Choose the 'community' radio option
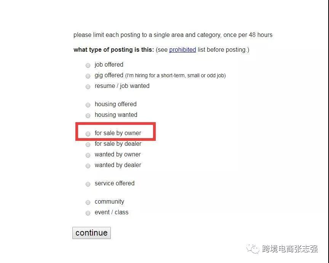Screen dimensions: 329x263 [x=88, y=202]
